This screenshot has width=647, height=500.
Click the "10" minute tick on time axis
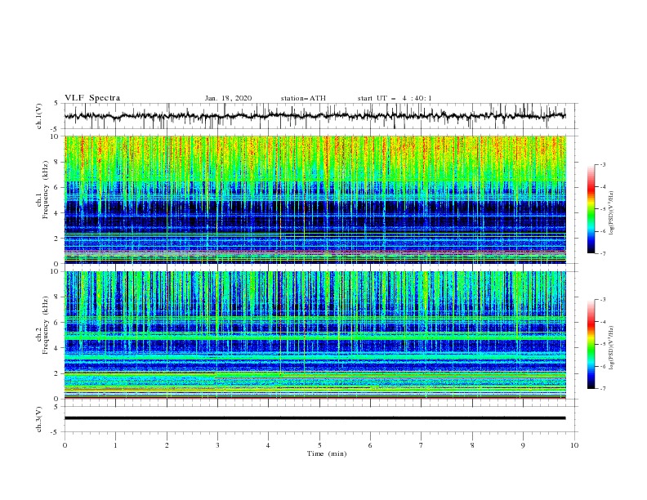tap(574, 445)
